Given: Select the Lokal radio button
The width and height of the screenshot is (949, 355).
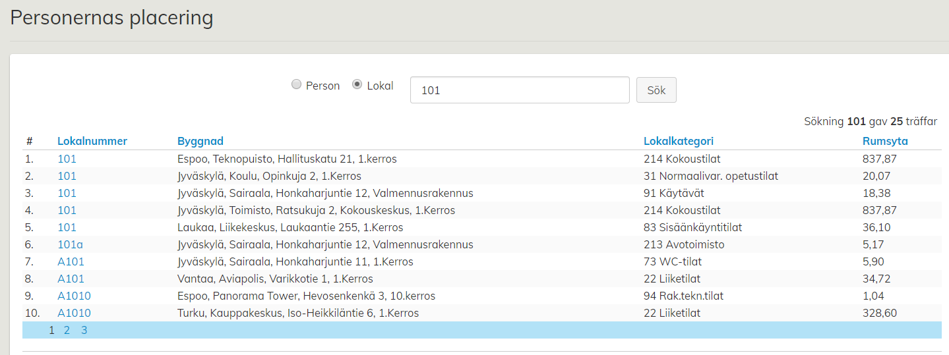Looking at the screenshot, I should pyautogui.click(x=357, y=85).
